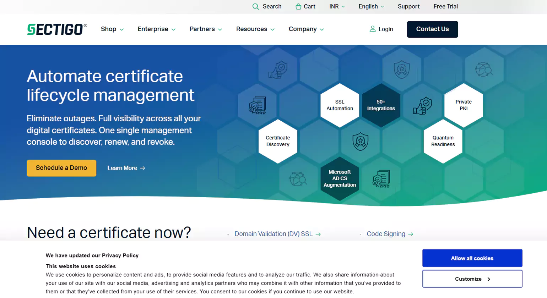Click the Certificate Discovery hexagon
The image size is (547, 298).
278,141
